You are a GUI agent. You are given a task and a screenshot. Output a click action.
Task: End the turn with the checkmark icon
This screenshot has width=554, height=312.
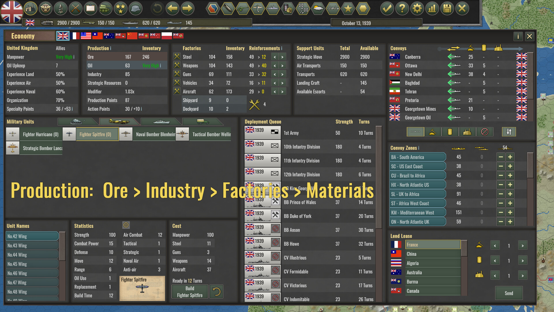tap(387, 8)
